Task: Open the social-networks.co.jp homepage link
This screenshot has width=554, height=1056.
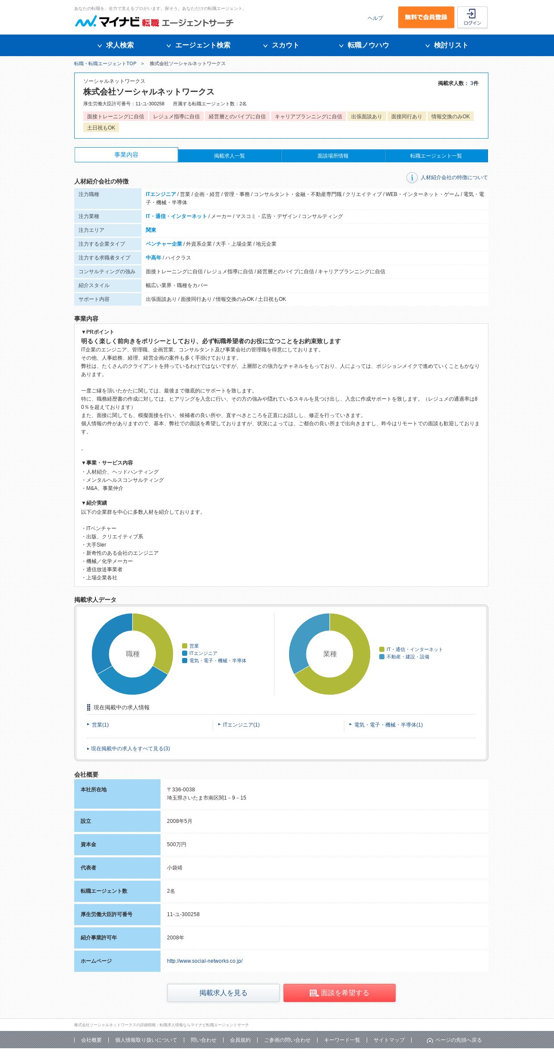Action: [x=205, y=961]
